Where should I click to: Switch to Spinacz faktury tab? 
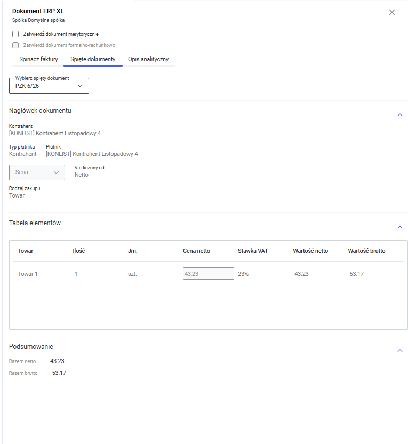point(38,59)
